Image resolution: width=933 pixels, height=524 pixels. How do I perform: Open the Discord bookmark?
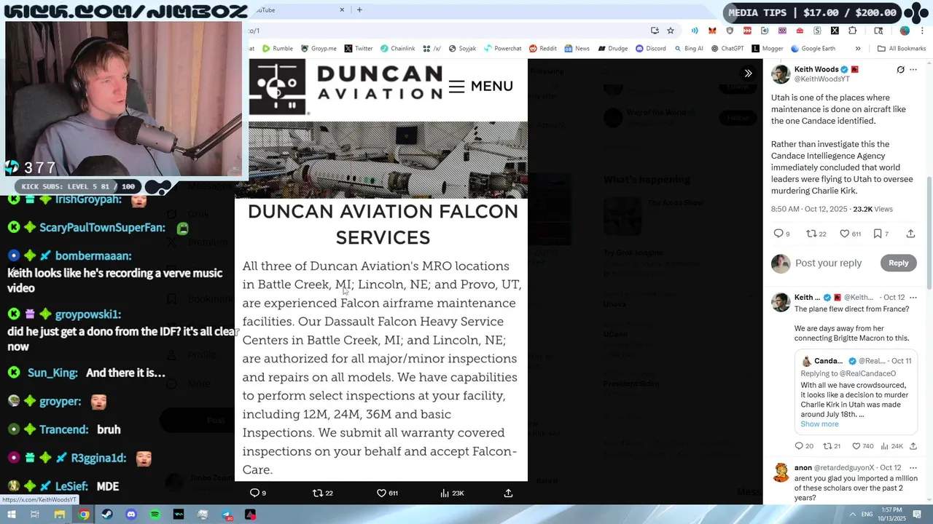point(650,49)
